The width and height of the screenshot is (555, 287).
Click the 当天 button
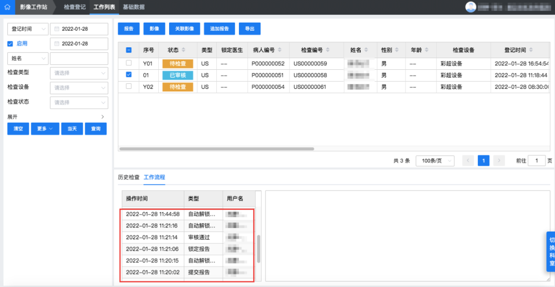72,129
